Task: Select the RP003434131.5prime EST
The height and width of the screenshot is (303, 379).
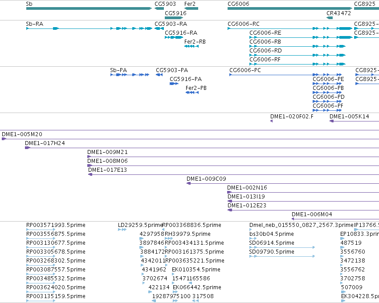Action: [x=166, y=247]
